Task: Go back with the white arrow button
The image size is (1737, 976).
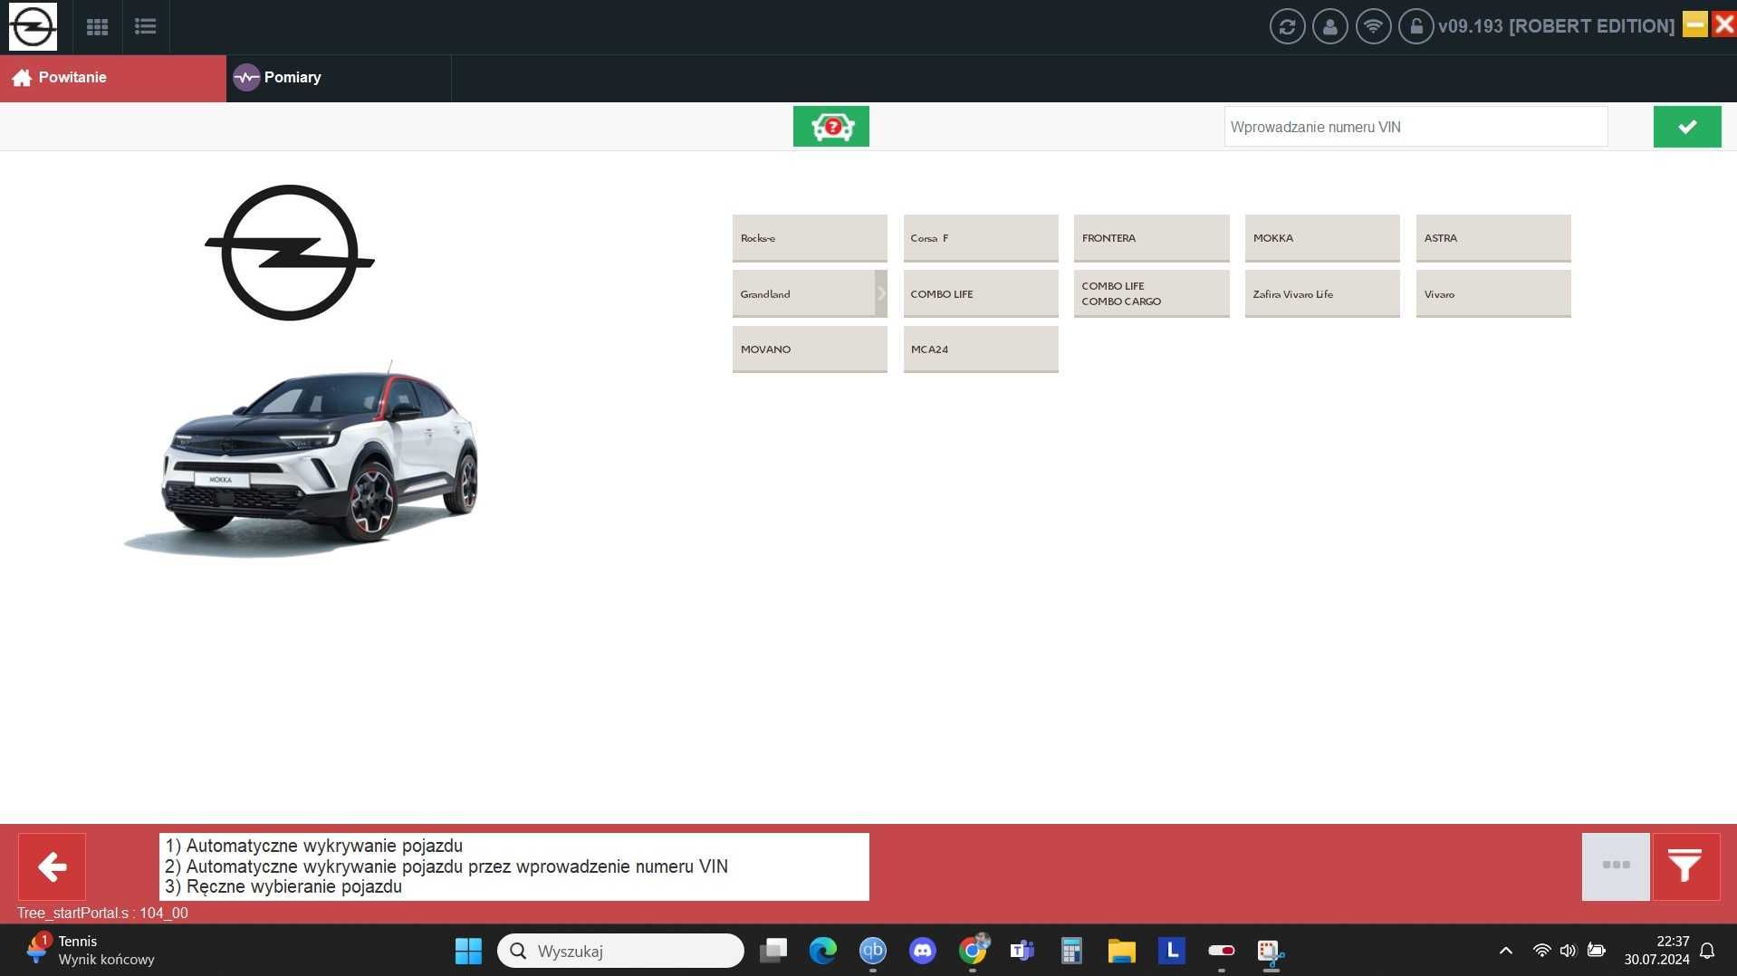Action: pyautogui.click(x=52, y=866)
